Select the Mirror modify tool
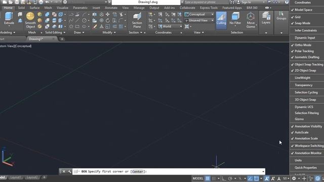This screenshot has width=324, height=182. [95, 14]
